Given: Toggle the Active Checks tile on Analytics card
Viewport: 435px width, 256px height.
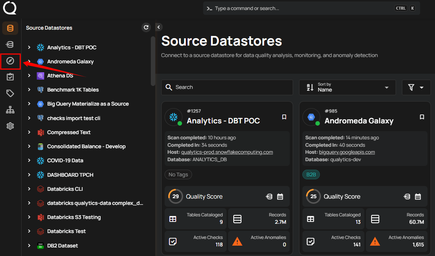Looking at the screenshot, I should click(x=195, y=241).
